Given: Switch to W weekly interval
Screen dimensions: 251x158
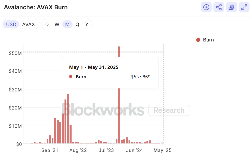Looking at the screenshot, I should (x=57, y=24).
